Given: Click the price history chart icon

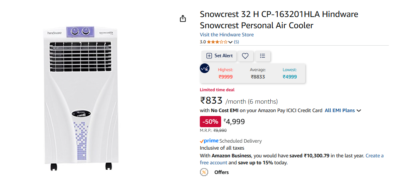Looking at the screenshot, I should [x=204, y=68].
